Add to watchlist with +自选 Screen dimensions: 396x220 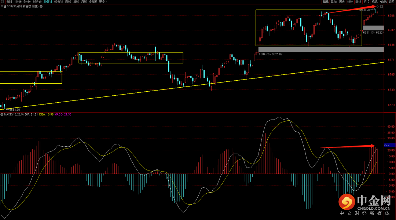tap(383, 2)
